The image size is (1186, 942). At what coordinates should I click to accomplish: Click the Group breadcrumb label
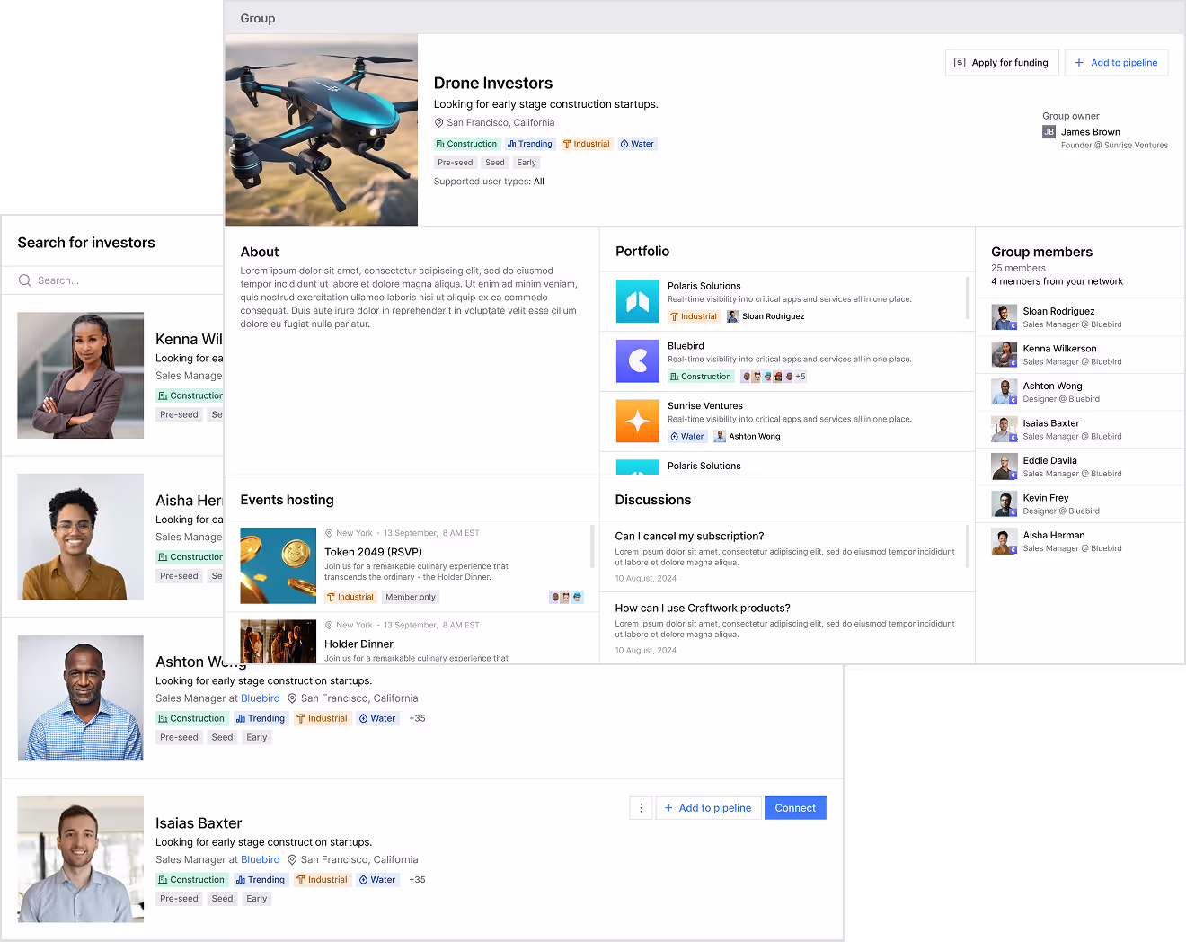coord(258,19)
